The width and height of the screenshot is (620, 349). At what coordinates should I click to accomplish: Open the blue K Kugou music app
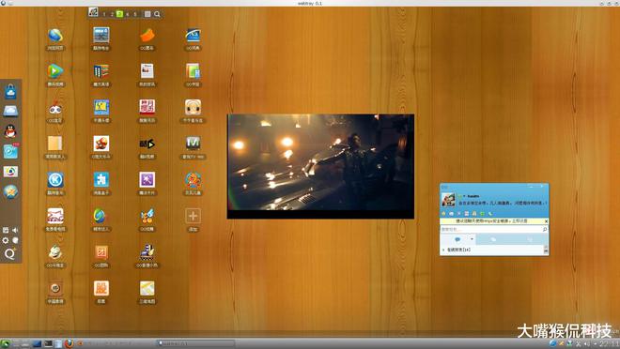pos(55,180)
